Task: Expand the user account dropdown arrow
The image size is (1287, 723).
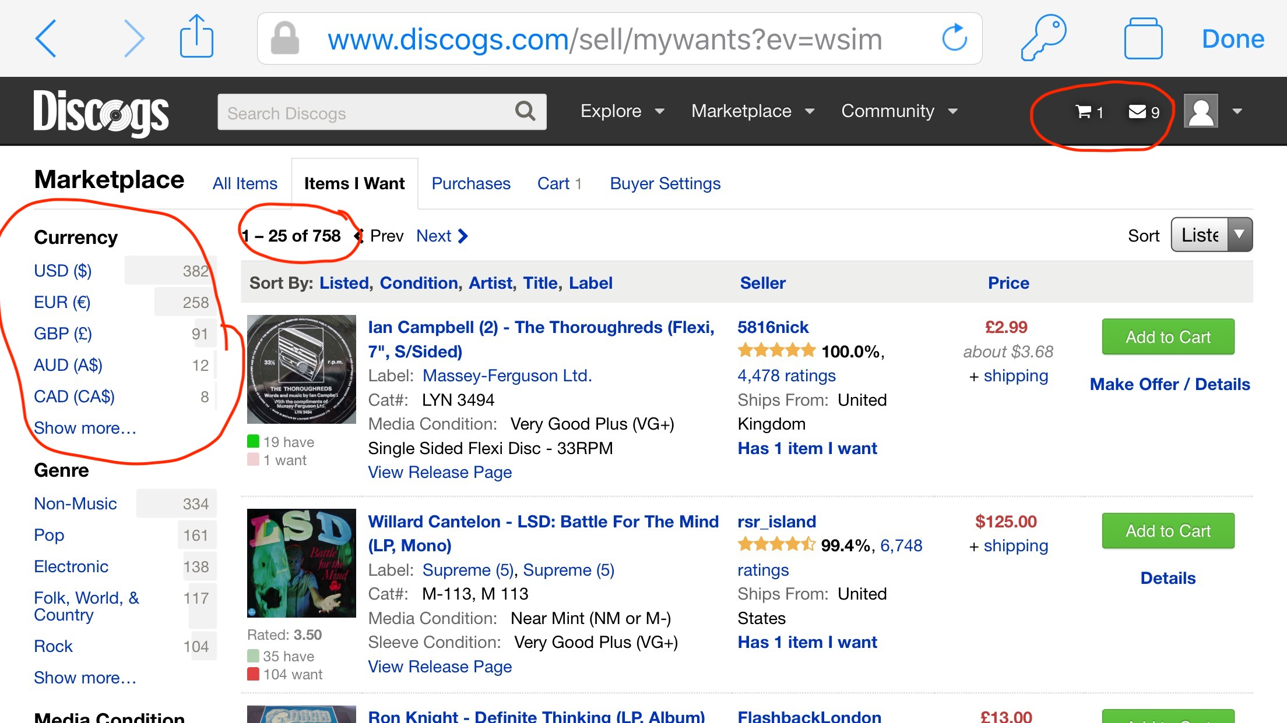Action: (1237, 111)
